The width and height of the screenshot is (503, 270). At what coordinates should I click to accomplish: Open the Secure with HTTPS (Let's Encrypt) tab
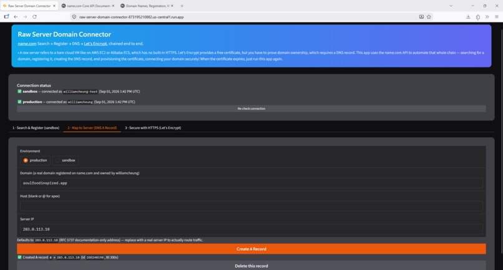click(x=153, y=128)
